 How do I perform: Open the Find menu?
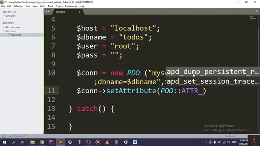click(x=28, y=6)
